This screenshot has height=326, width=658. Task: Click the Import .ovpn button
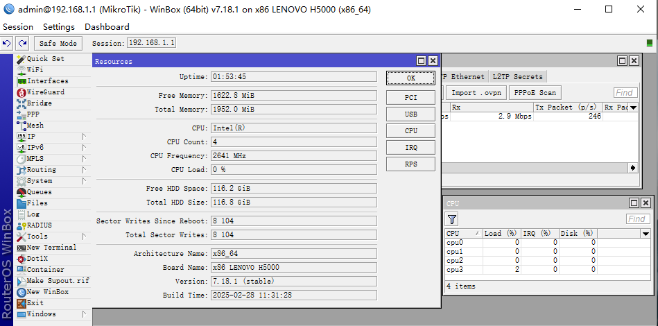[x=476, y=93]
